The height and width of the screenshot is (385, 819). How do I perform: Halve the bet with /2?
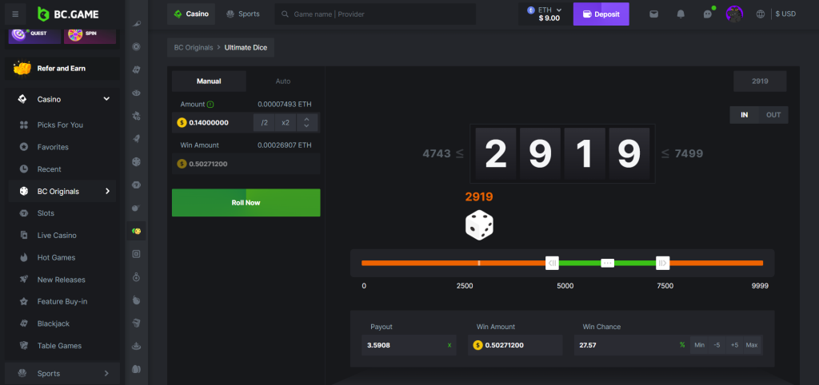point(264,122)
